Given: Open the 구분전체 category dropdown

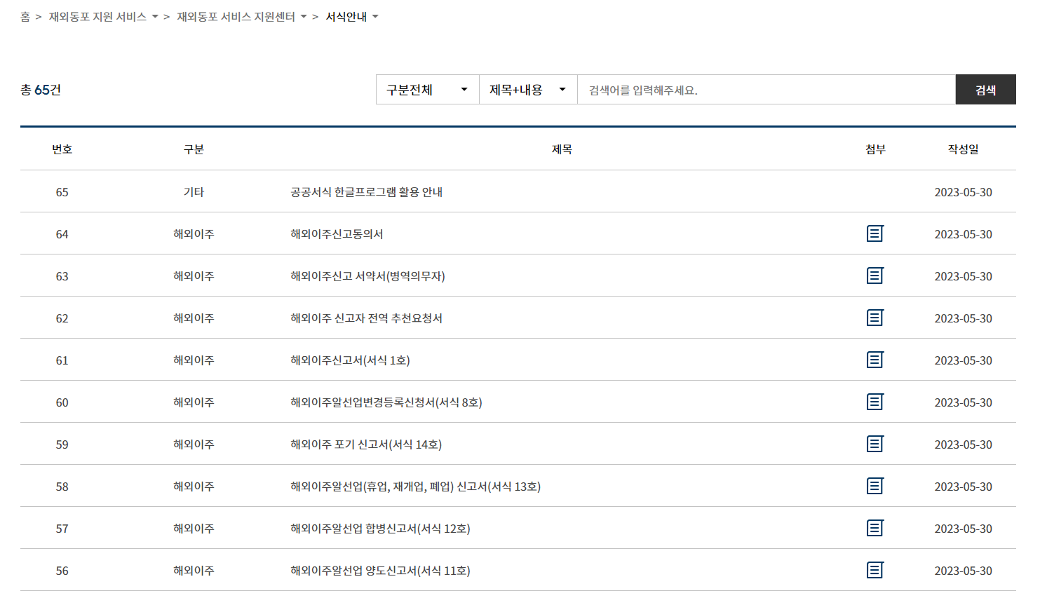Looking at the screenshot, I should tap(426, 89).
